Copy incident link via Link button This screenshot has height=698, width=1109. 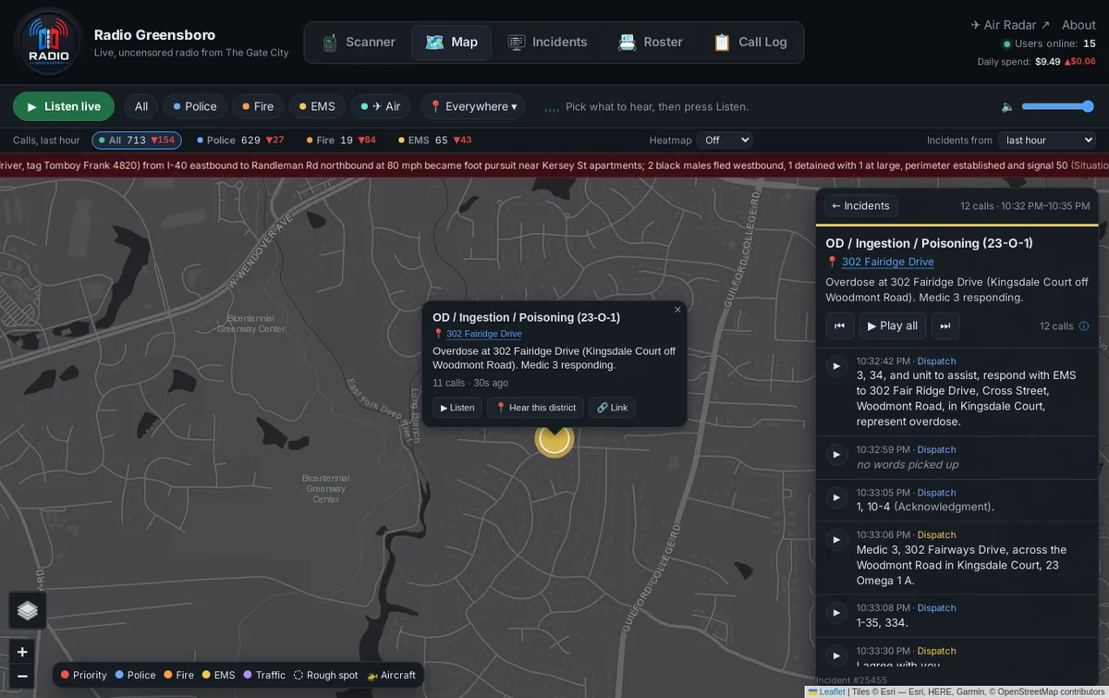pyautogui.click(x=612, y=407)
